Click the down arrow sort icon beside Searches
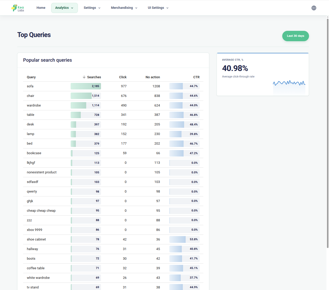Image resolution: width=329 pixels, height=290 pixels. tap(84, 77)
